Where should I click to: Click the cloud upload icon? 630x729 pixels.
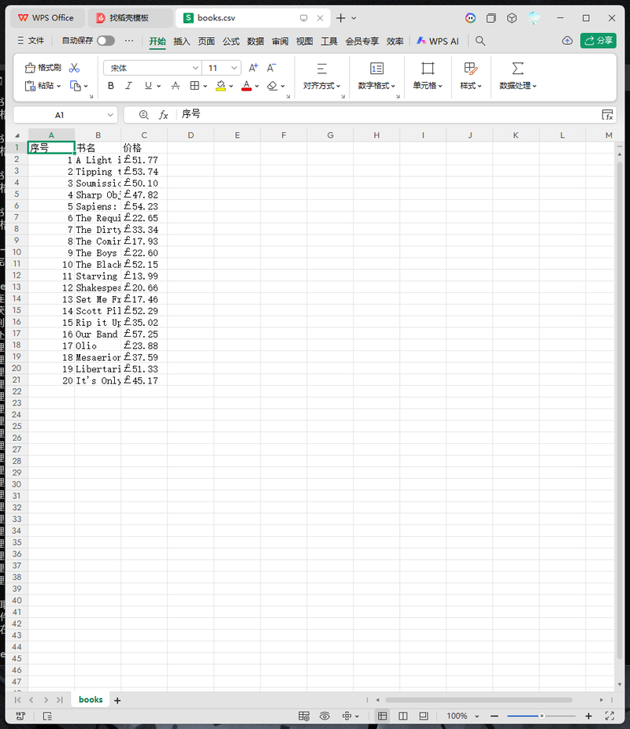567,41
